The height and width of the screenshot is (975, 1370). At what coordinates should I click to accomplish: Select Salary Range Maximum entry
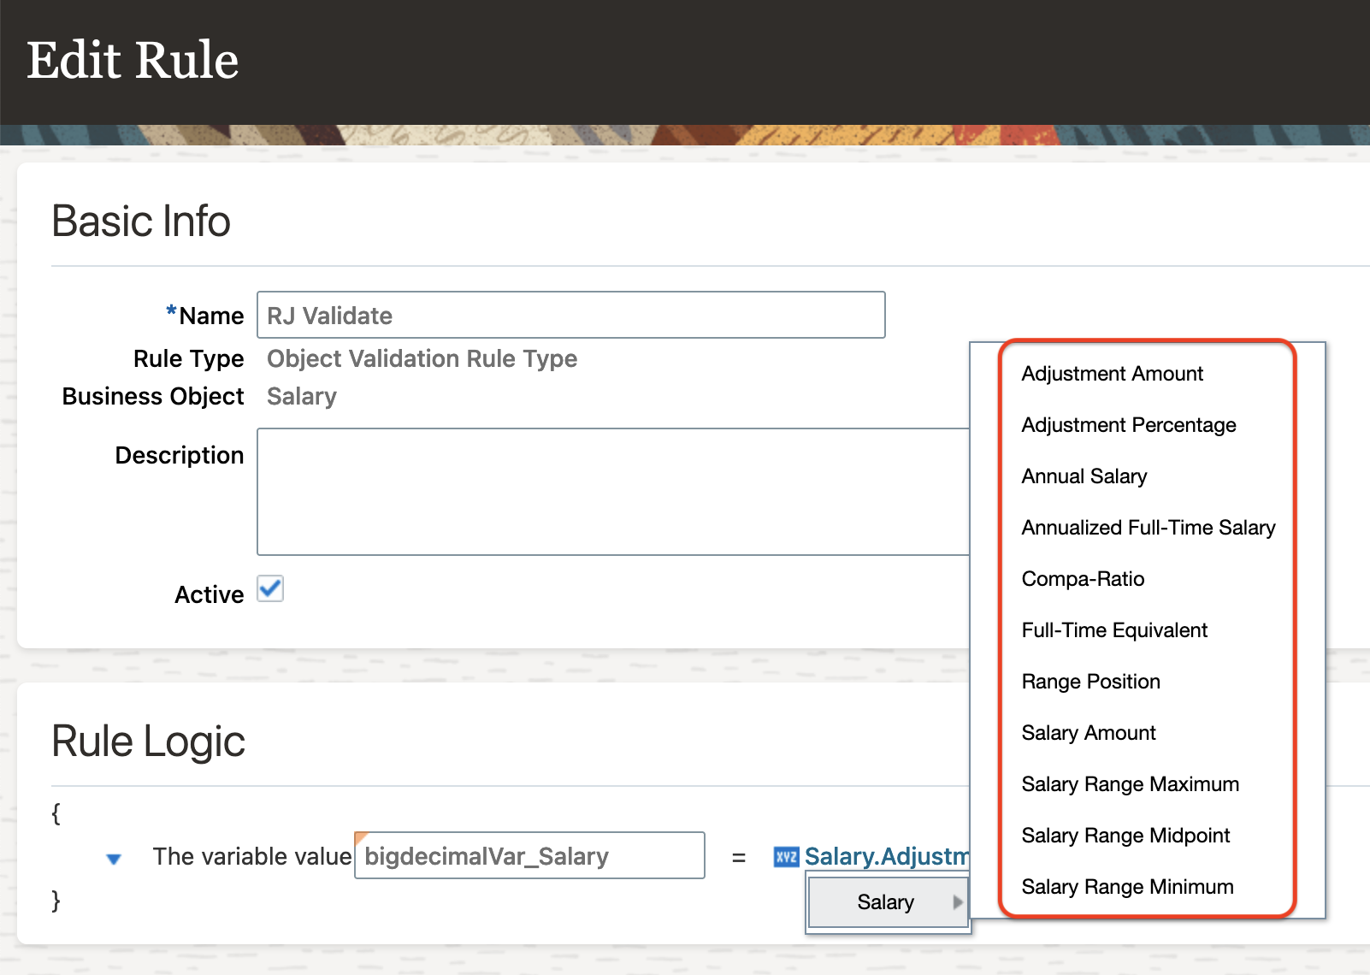coord(1130,784)
